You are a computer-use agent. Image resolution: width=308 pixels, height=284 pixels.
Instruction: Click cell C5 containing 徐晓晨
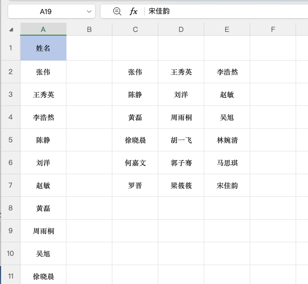[135, 140]
